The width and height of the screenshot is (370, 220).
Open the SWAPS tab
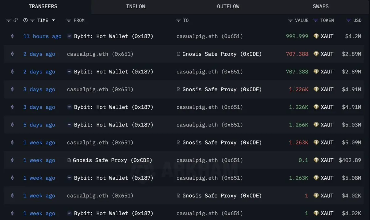(x=321, y=6)
